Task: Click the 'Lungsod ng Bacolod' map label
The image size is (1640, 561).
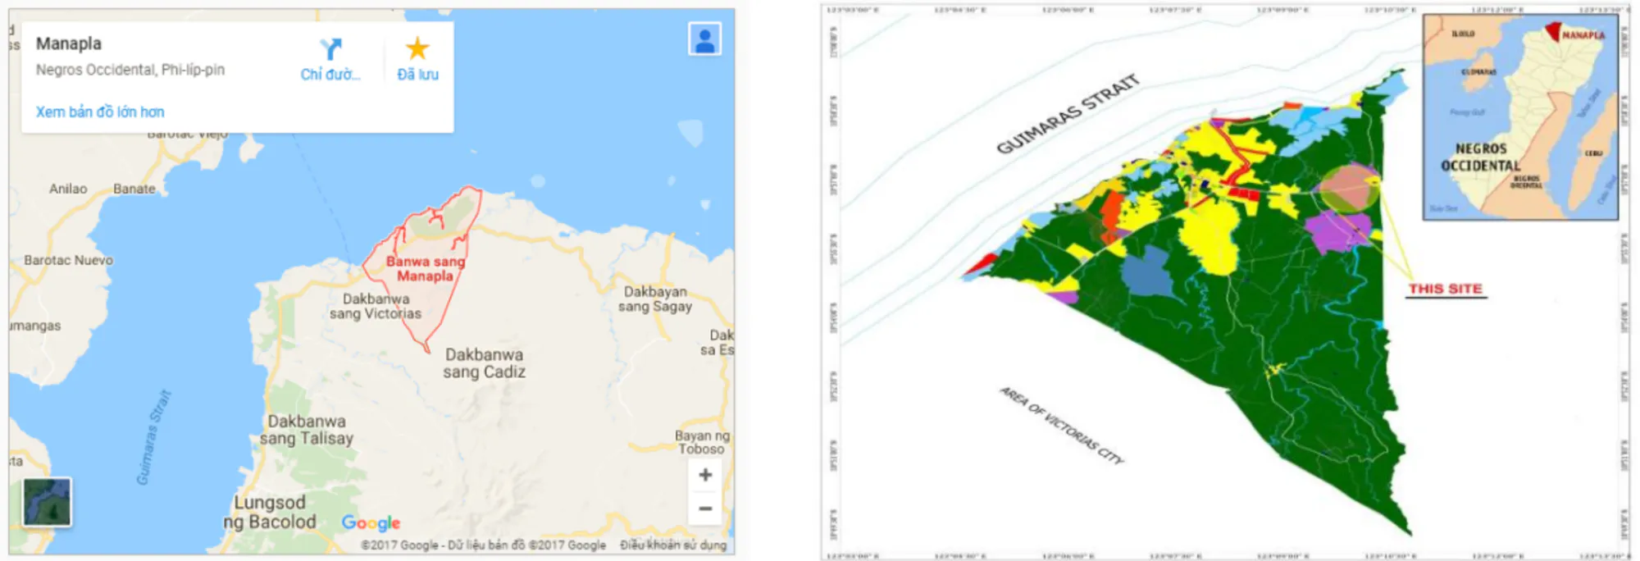Action: click(270, 512)
